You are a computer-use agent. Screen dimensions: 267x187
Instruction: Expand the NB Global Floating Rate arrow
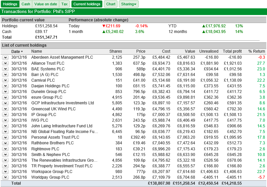click(5, 132)
